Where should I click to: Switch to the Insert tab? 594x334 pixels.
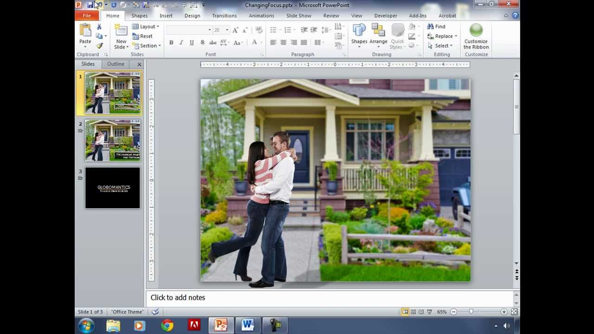(x=166, y=16)
